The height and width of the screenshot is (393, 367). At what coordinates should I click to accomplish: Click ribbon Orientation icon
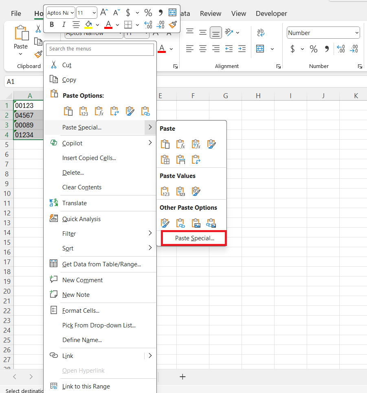coord(229,33)
